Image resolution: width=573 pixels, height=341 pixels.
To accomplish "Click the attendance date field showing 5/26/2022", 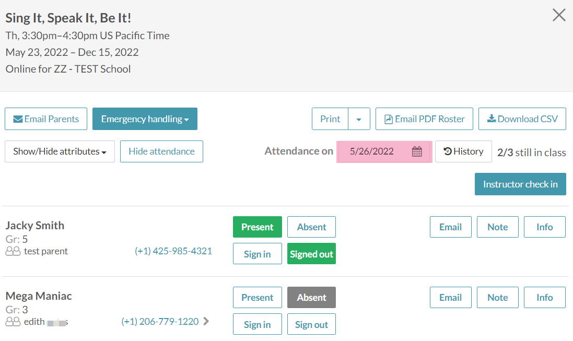I will click(x=372, y=151).
